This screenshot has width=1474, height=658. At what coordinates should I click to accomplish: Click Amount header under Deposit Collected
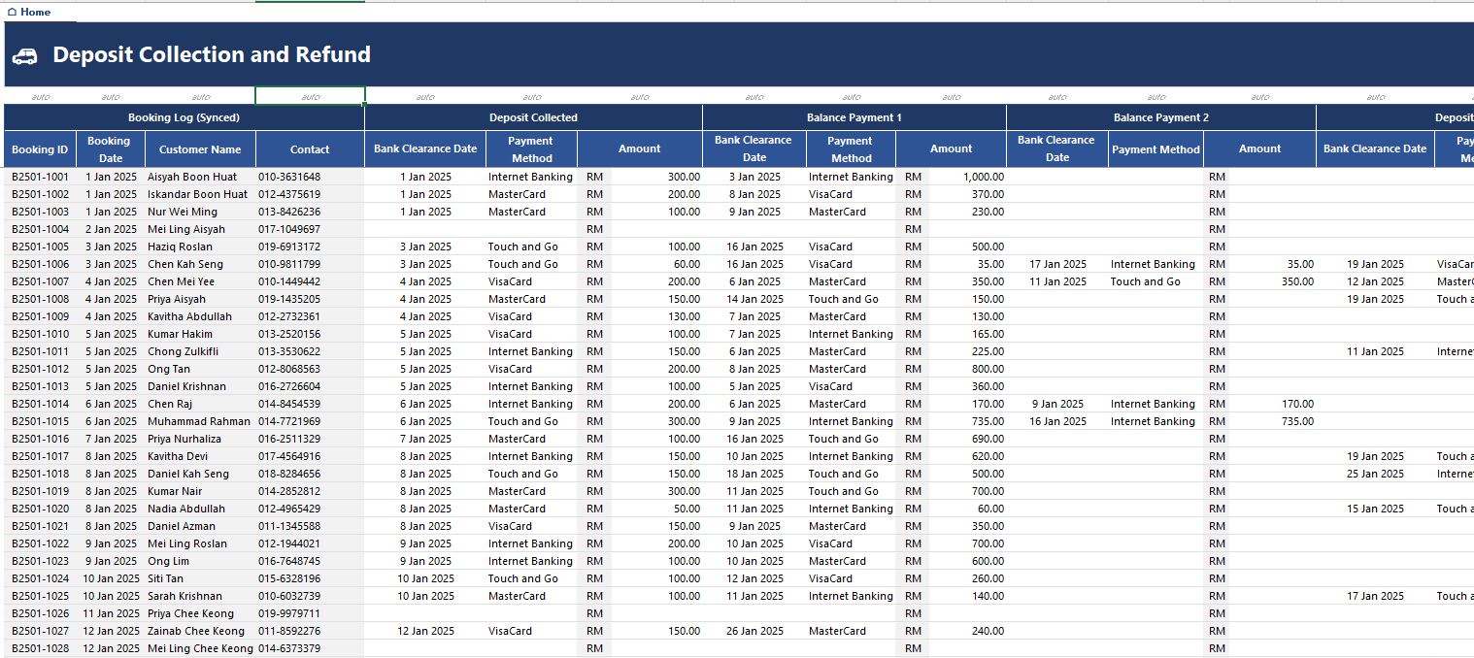(x=640, y=148)
